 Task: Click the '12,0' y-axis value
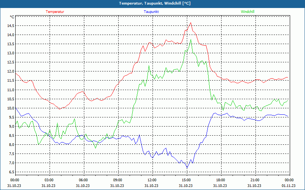pyautogui.click(x=11, y=71)
